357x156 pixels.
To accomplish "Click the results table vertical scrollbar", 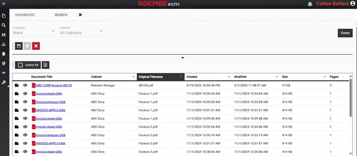I will click(x=350, y=98).
